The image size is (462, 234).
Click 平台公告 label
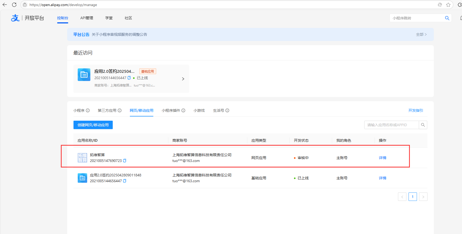pyautogui.click(x=81, y=34)
